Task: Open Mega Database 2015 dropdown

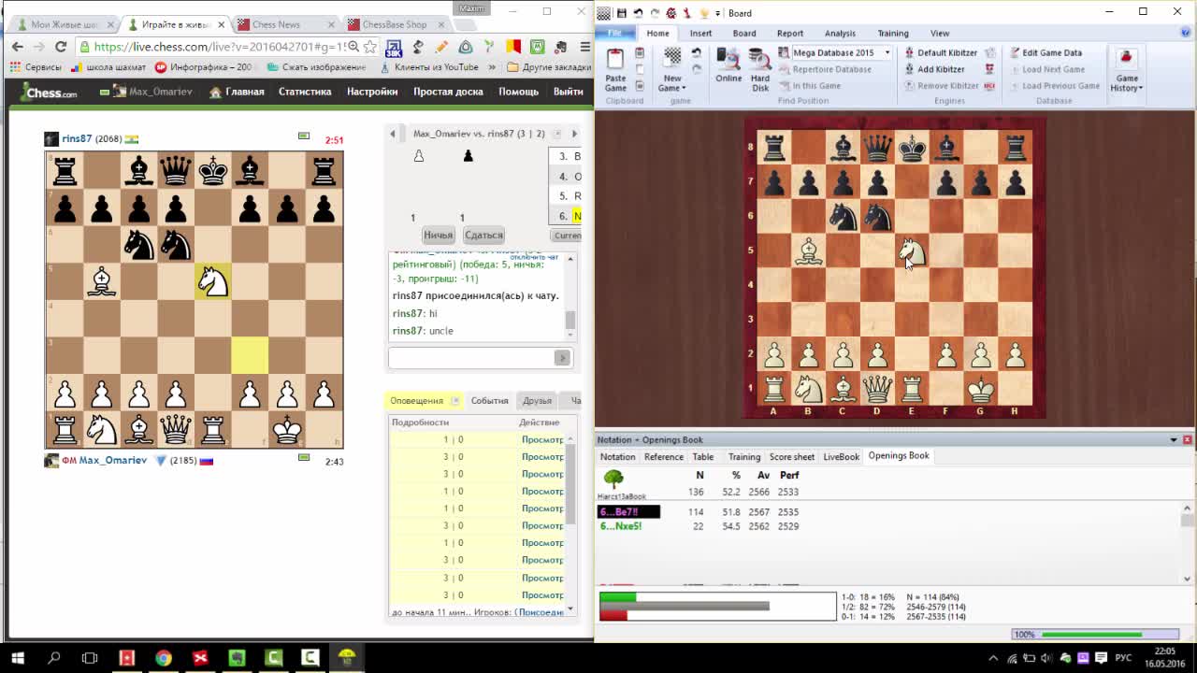Action: point(887,53)
